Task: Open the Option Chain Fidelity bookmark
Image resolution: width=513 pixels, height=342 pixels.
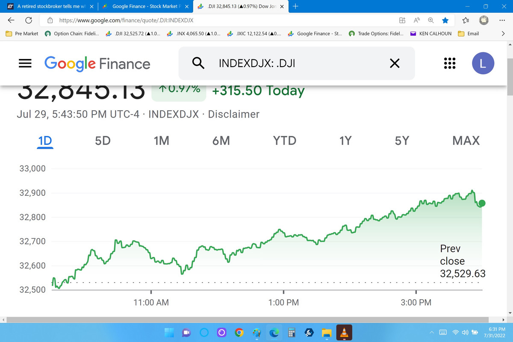Action: [72, 33]
